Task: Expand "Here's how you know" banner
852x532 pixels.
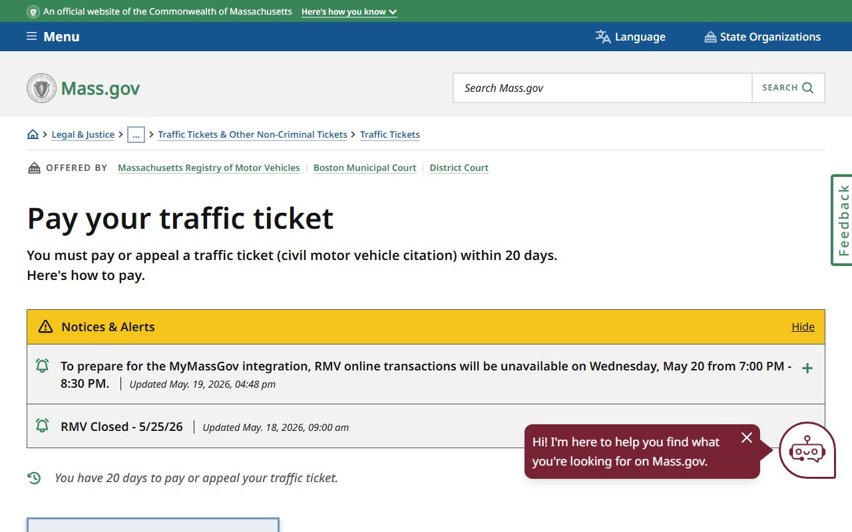Action: click(349, 11)
